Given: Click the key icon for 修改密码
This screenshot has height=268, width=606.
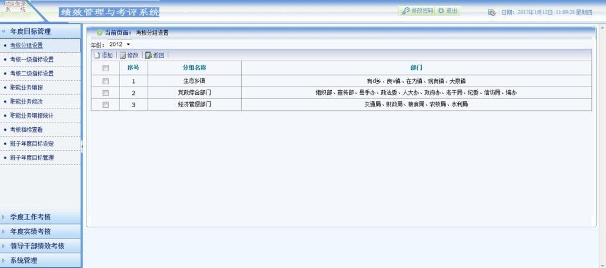Looking at the screenshot, I should click(405, 11).
